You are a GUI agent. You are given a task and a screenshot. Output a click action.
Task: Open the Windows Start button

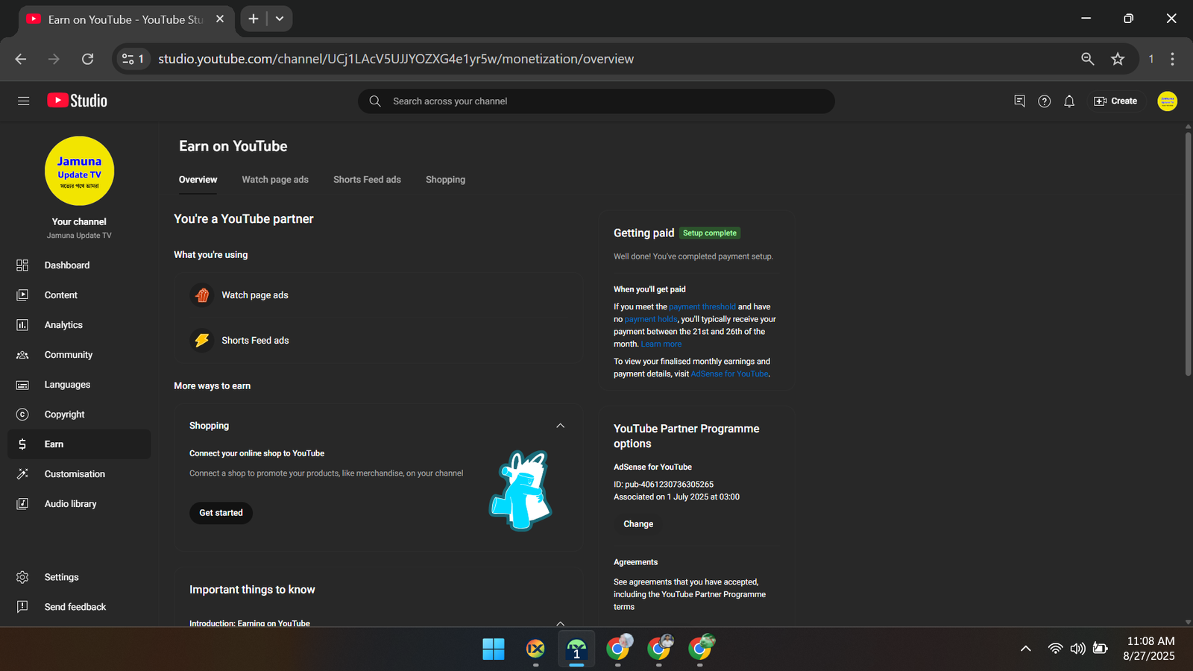pos(493,649)
